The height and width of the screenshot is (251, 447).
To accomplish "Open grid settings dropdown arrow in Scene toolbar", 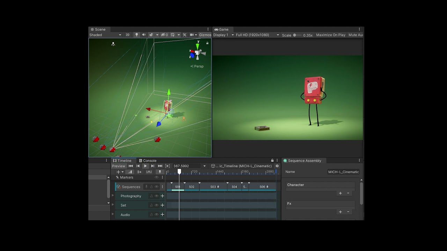I will (x=179, y=35).
